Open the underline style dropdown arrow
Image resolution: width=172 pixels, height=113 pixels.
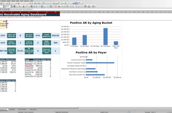click(x=21, y=6)
